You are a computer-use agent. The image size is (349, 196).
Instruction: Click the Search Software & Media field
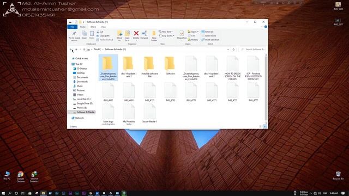[252, 50]
